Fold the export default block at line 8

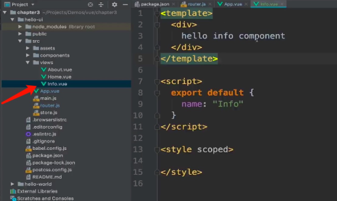tap(157, 93)
